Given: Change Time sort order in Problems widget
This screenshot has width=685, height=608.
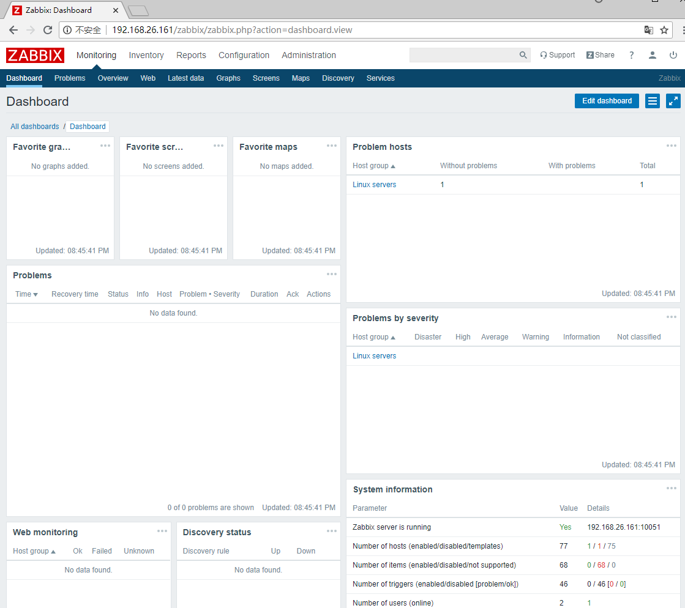Looking at the screenshot, I should pyautogui.click(x=26, y=294).
